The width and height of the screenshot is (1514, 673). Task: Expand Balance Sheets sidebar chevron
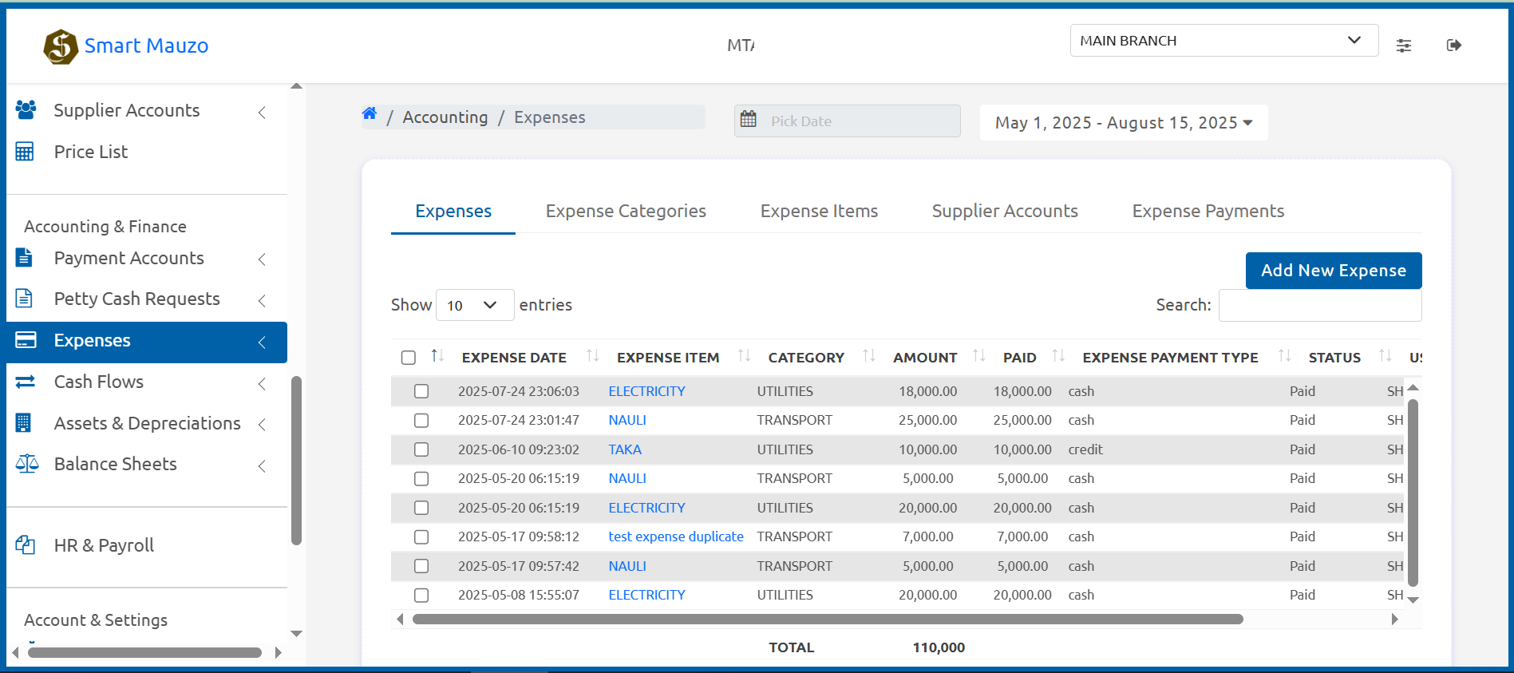262,466
